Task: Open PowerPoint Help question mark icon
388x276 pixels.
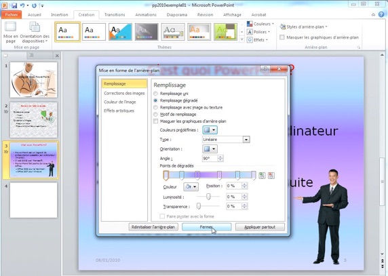Action: (381, 15)
